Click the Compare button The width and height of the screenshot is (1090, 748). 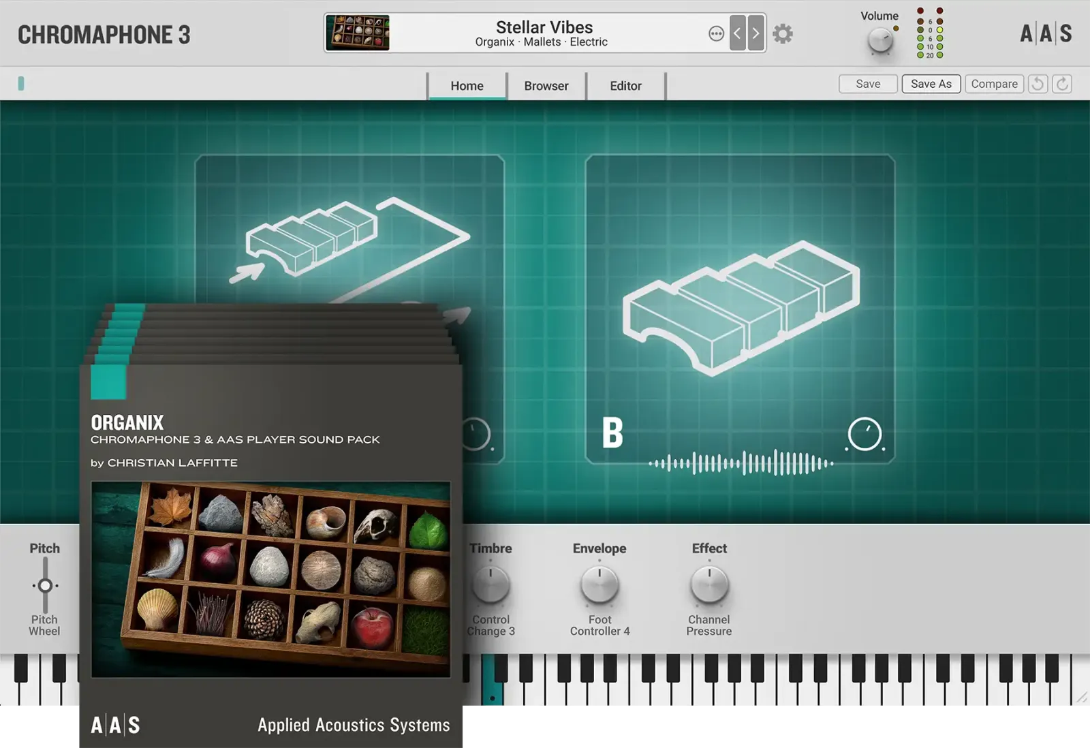994,84
